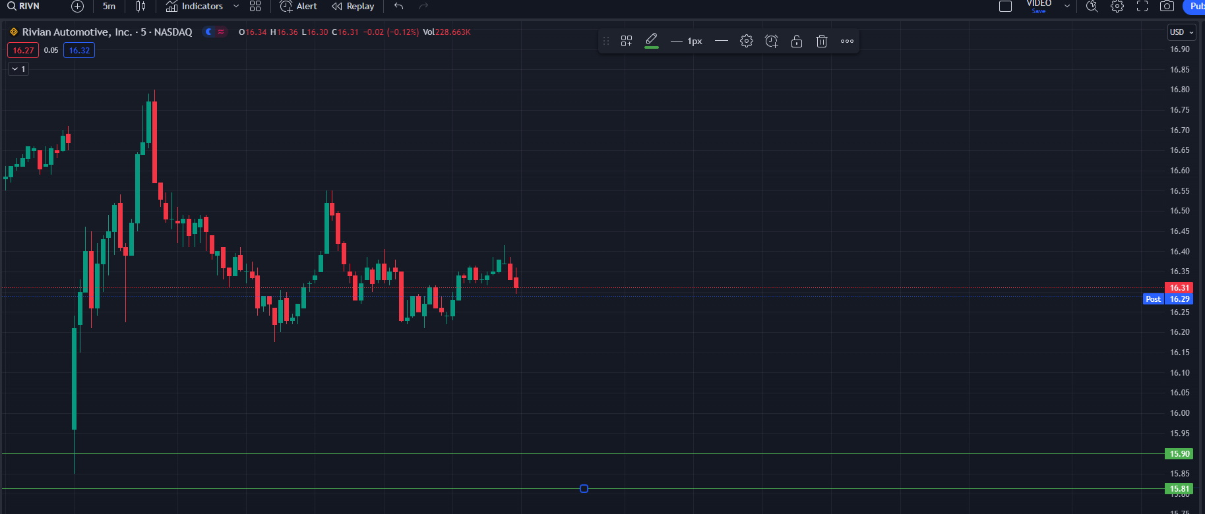The image size is (1205, 514).
Task: Create an Alert
Action: tap(298, 6)
